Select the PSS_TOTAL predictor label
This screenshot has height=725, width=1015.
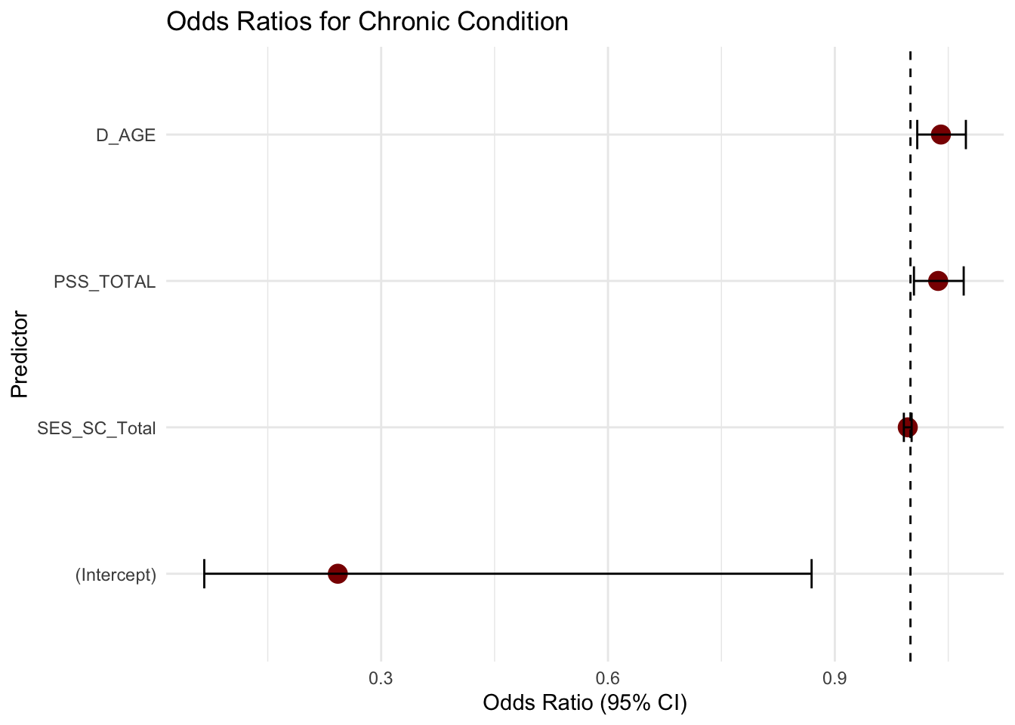[x=104, y=282]
